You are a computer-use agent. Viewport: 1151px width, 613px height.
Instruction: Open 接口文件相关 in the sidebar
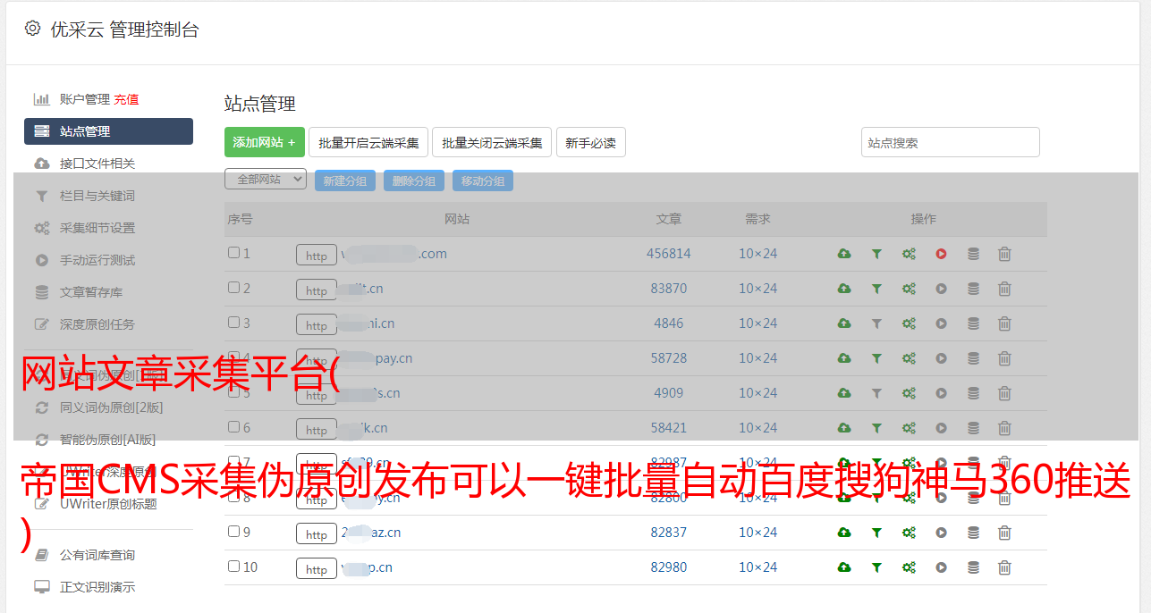pyautogui.click(x=97, y=164)
